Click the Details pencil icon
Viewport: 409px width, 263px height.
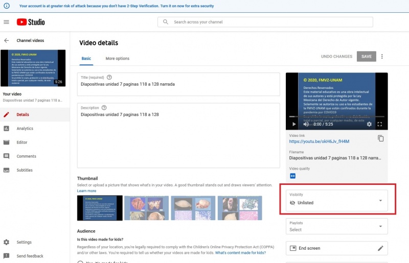6,114
